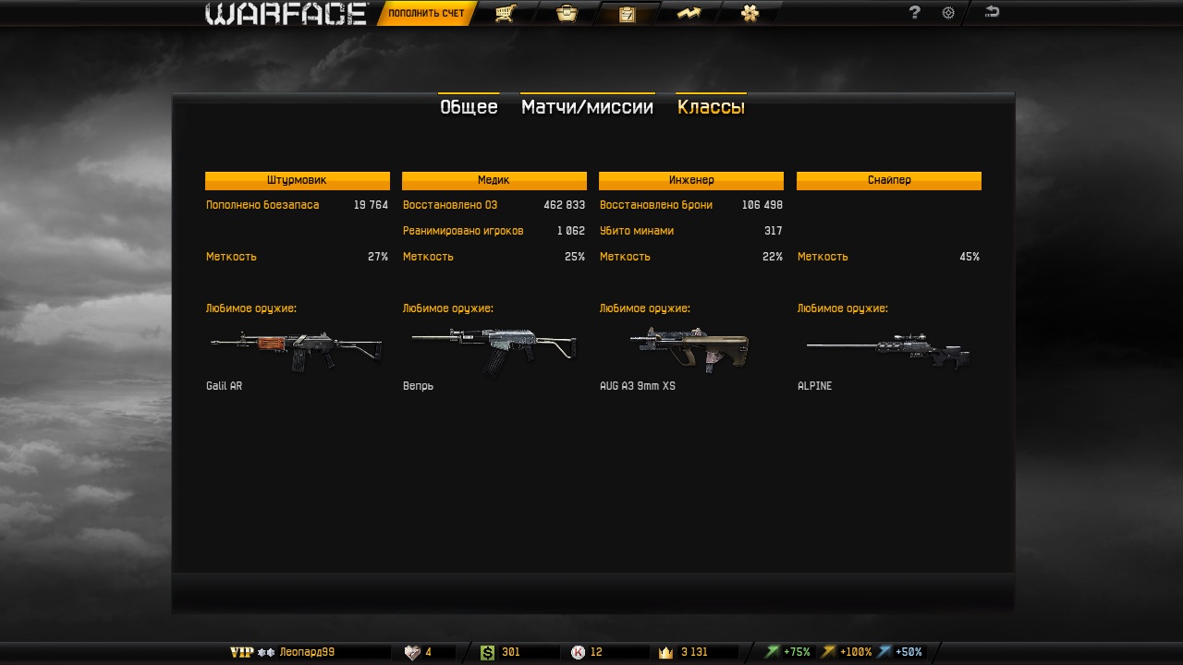Click the Медик class header
The width and height of the screenshot is (1183, 665).
(494, 180)
